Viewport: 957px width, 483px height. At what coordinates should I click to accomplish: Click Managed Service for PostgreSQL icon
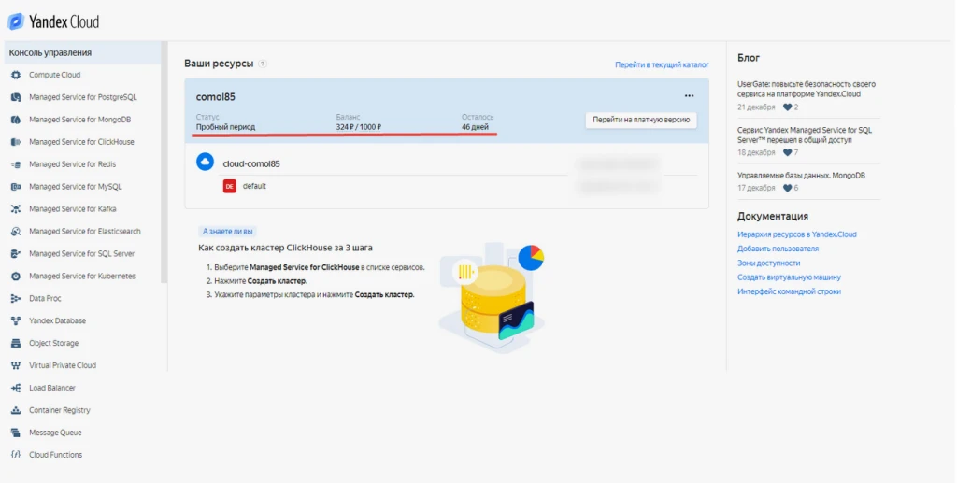point(16,97)
